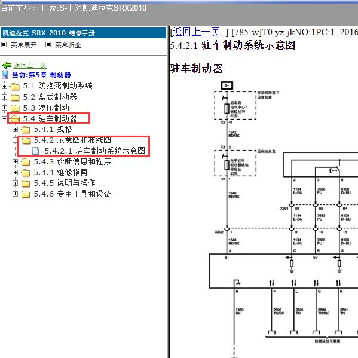This screenshot has height=358, width=358.
Task: Select 5.4 驻车制动器 tree label
Action: [x=50, y=118]
